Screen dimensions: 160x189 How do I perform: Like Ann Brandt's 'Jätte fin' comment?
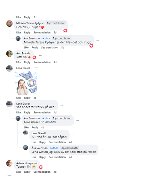click(x=18, y=62)
